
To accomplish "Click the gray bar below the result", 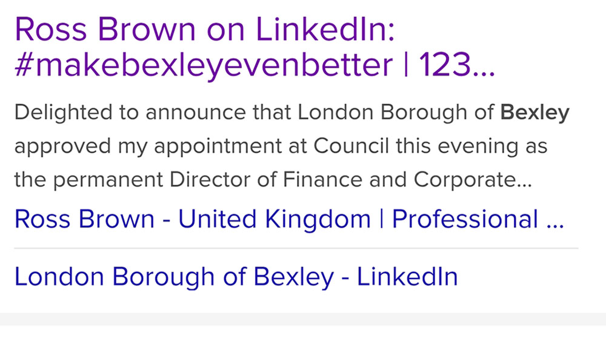I will coord(303,319).
